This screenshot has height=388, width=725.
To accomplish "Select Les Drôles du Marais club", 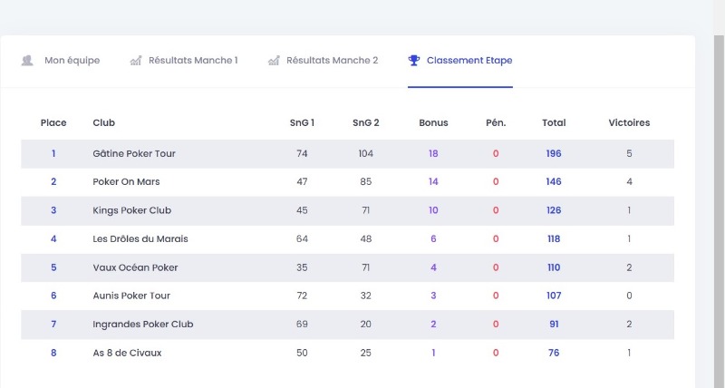I will click(x=140, y=239).
